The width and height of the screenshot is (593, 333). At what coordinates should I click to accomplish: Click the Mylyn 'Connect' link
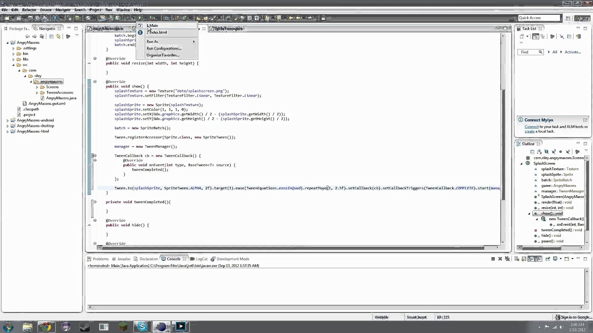(x=531, y=127)
